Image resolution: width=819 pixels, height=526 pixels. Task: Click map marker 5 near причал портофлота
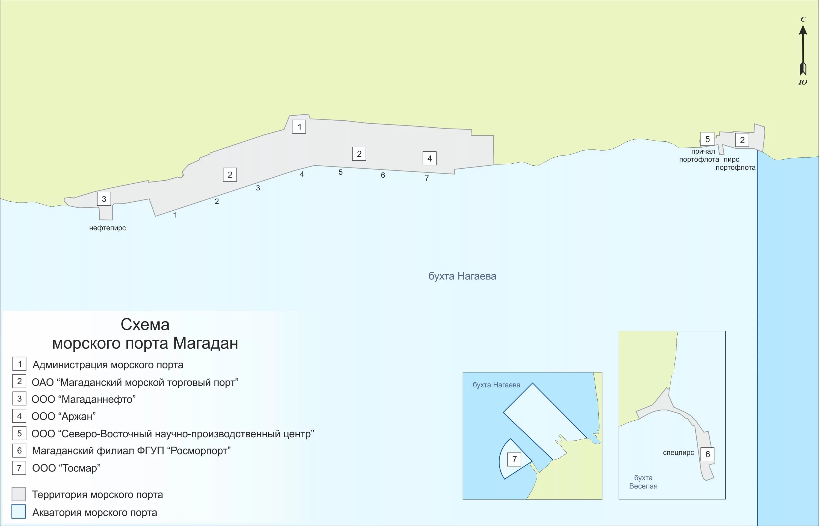(x=707, y=139)
